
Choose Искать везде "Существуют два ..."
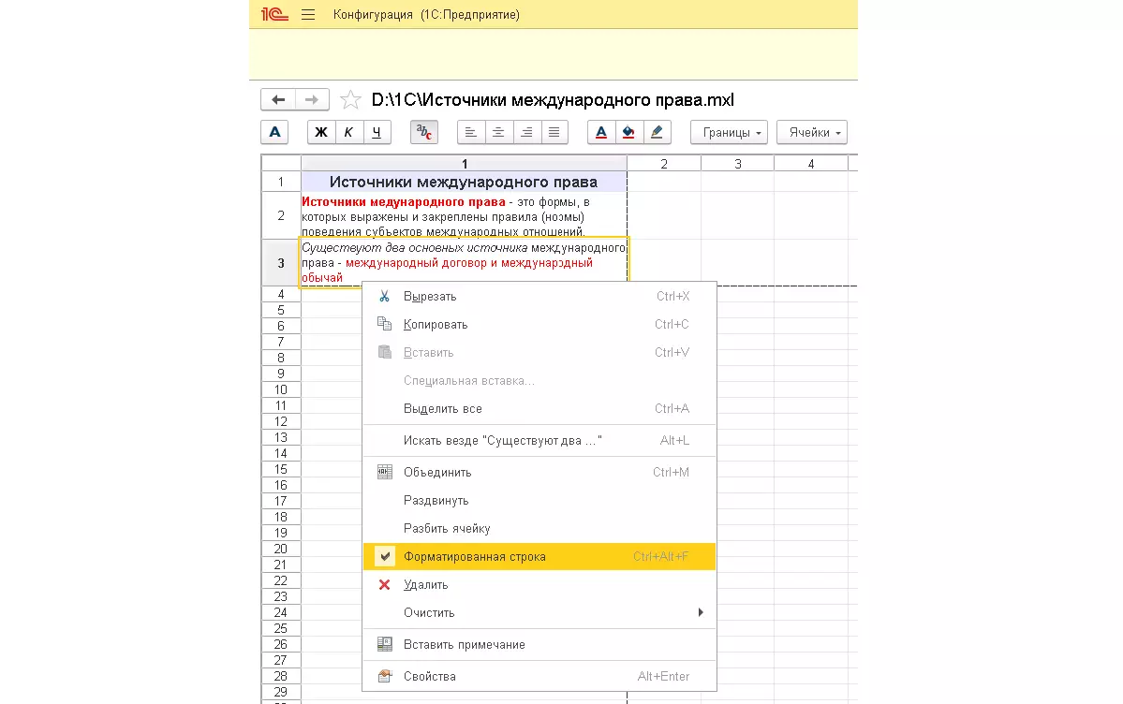539,440
